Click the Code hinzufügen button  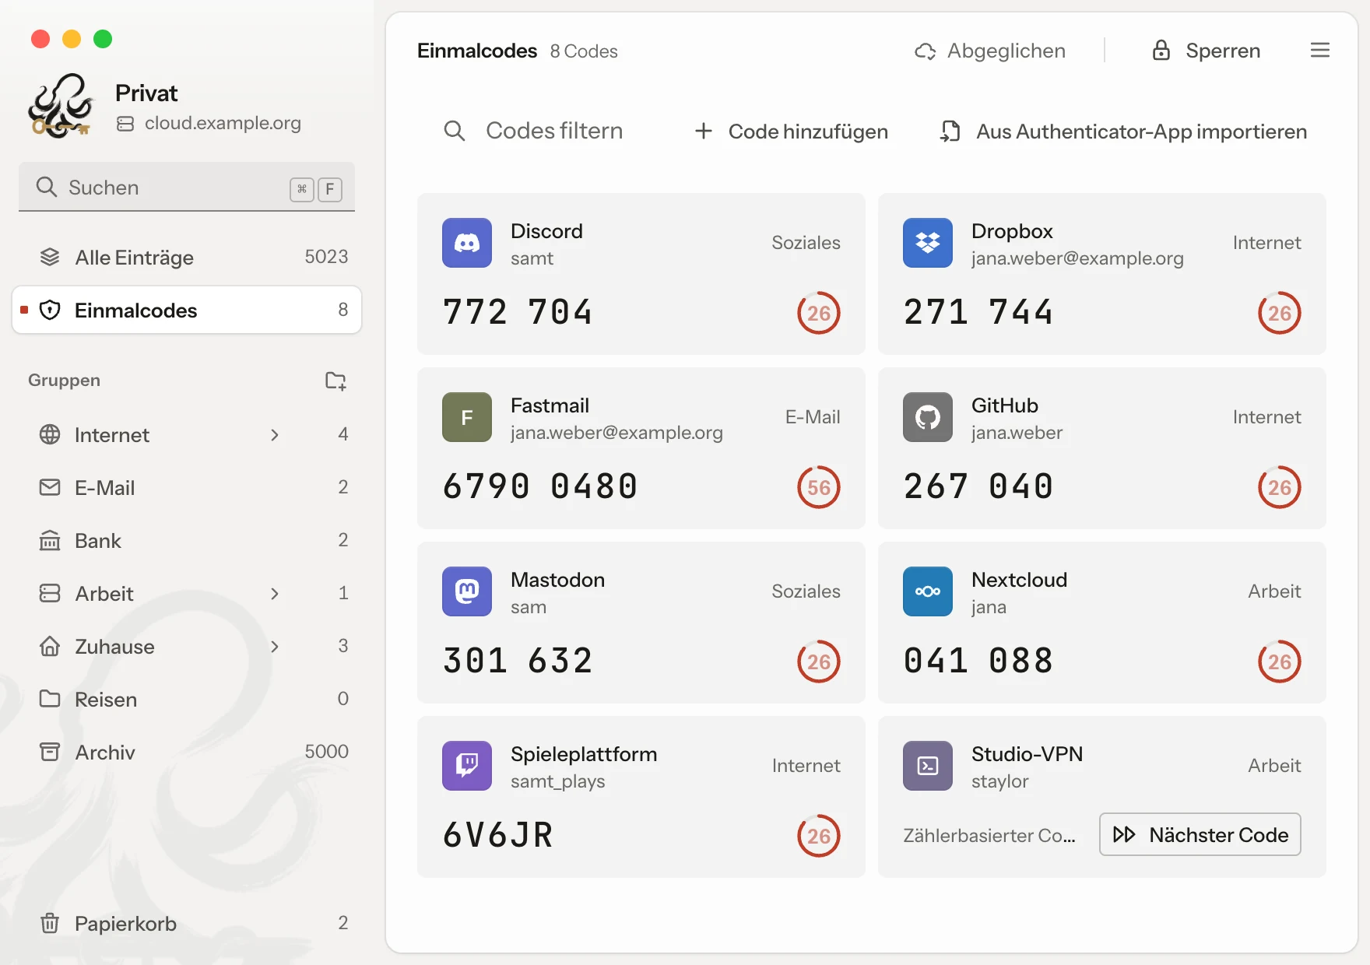click(791, 131)
